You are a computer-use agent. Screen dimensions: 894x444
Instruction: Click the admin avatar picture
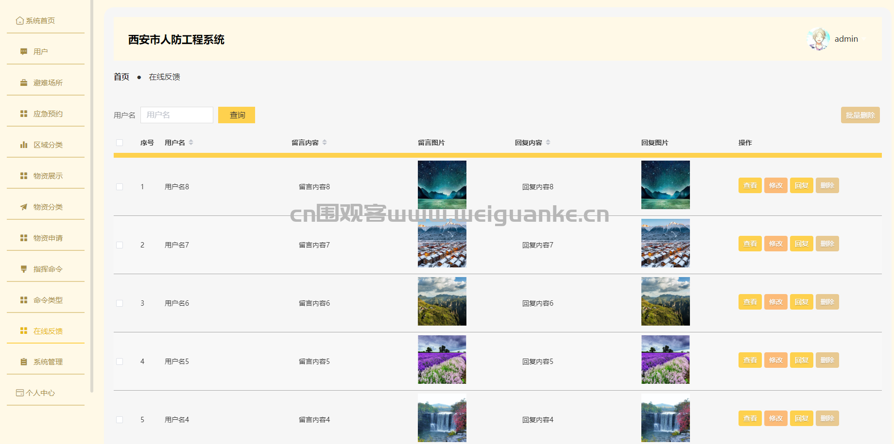818,39
